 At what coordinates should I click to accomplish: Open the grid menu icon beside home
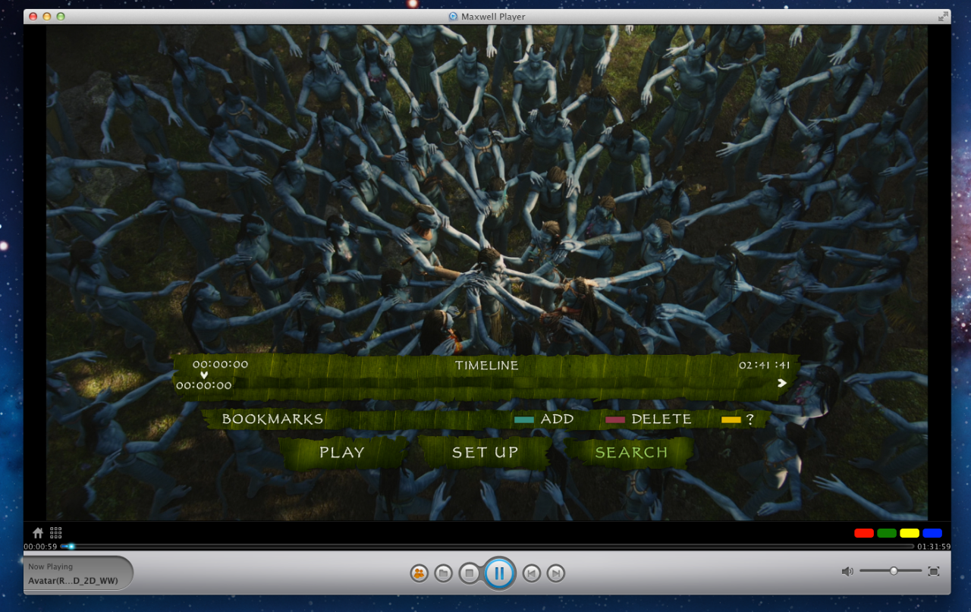(56, 532)
